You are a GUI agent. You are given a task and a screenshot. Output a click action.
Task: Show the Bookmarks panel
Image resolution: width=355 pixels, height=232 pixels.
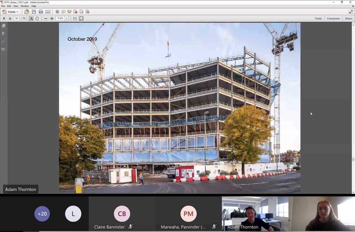(x=4, y=34)
